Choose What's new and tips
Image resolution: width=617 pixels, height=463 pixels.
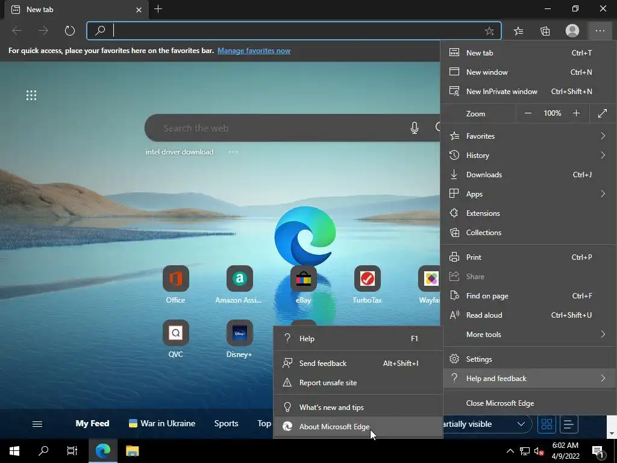point(358,408)
